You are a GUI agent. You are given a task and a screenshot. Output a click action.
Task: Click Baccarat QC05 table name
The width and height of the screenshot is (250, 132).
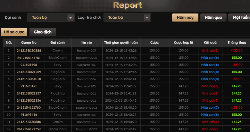(x=86, y=58)
